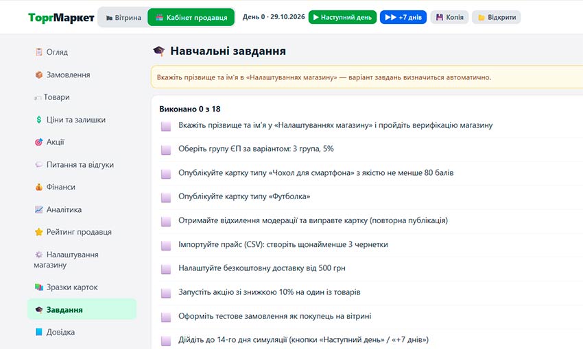The height and width of the screenshot is (349, 583).
Task: Open Налаштування магазину settings
Action: 82,259
